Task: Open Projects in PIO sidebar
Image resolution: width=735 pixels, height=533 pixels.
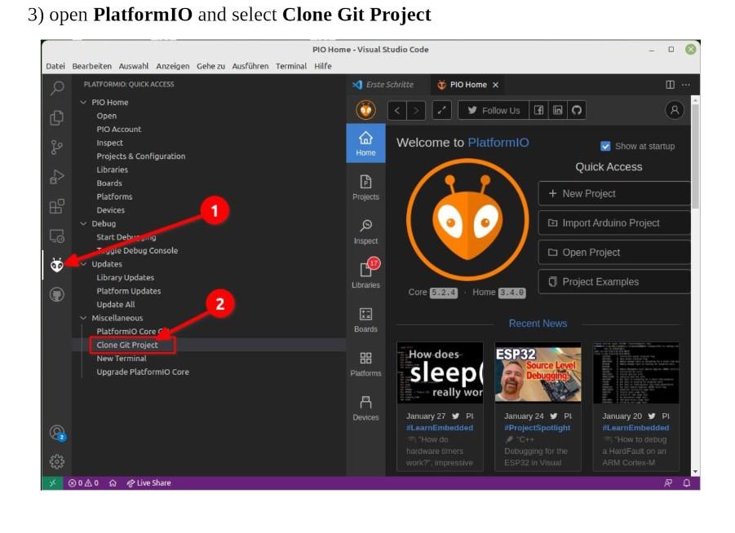Action: pos(365,187)
